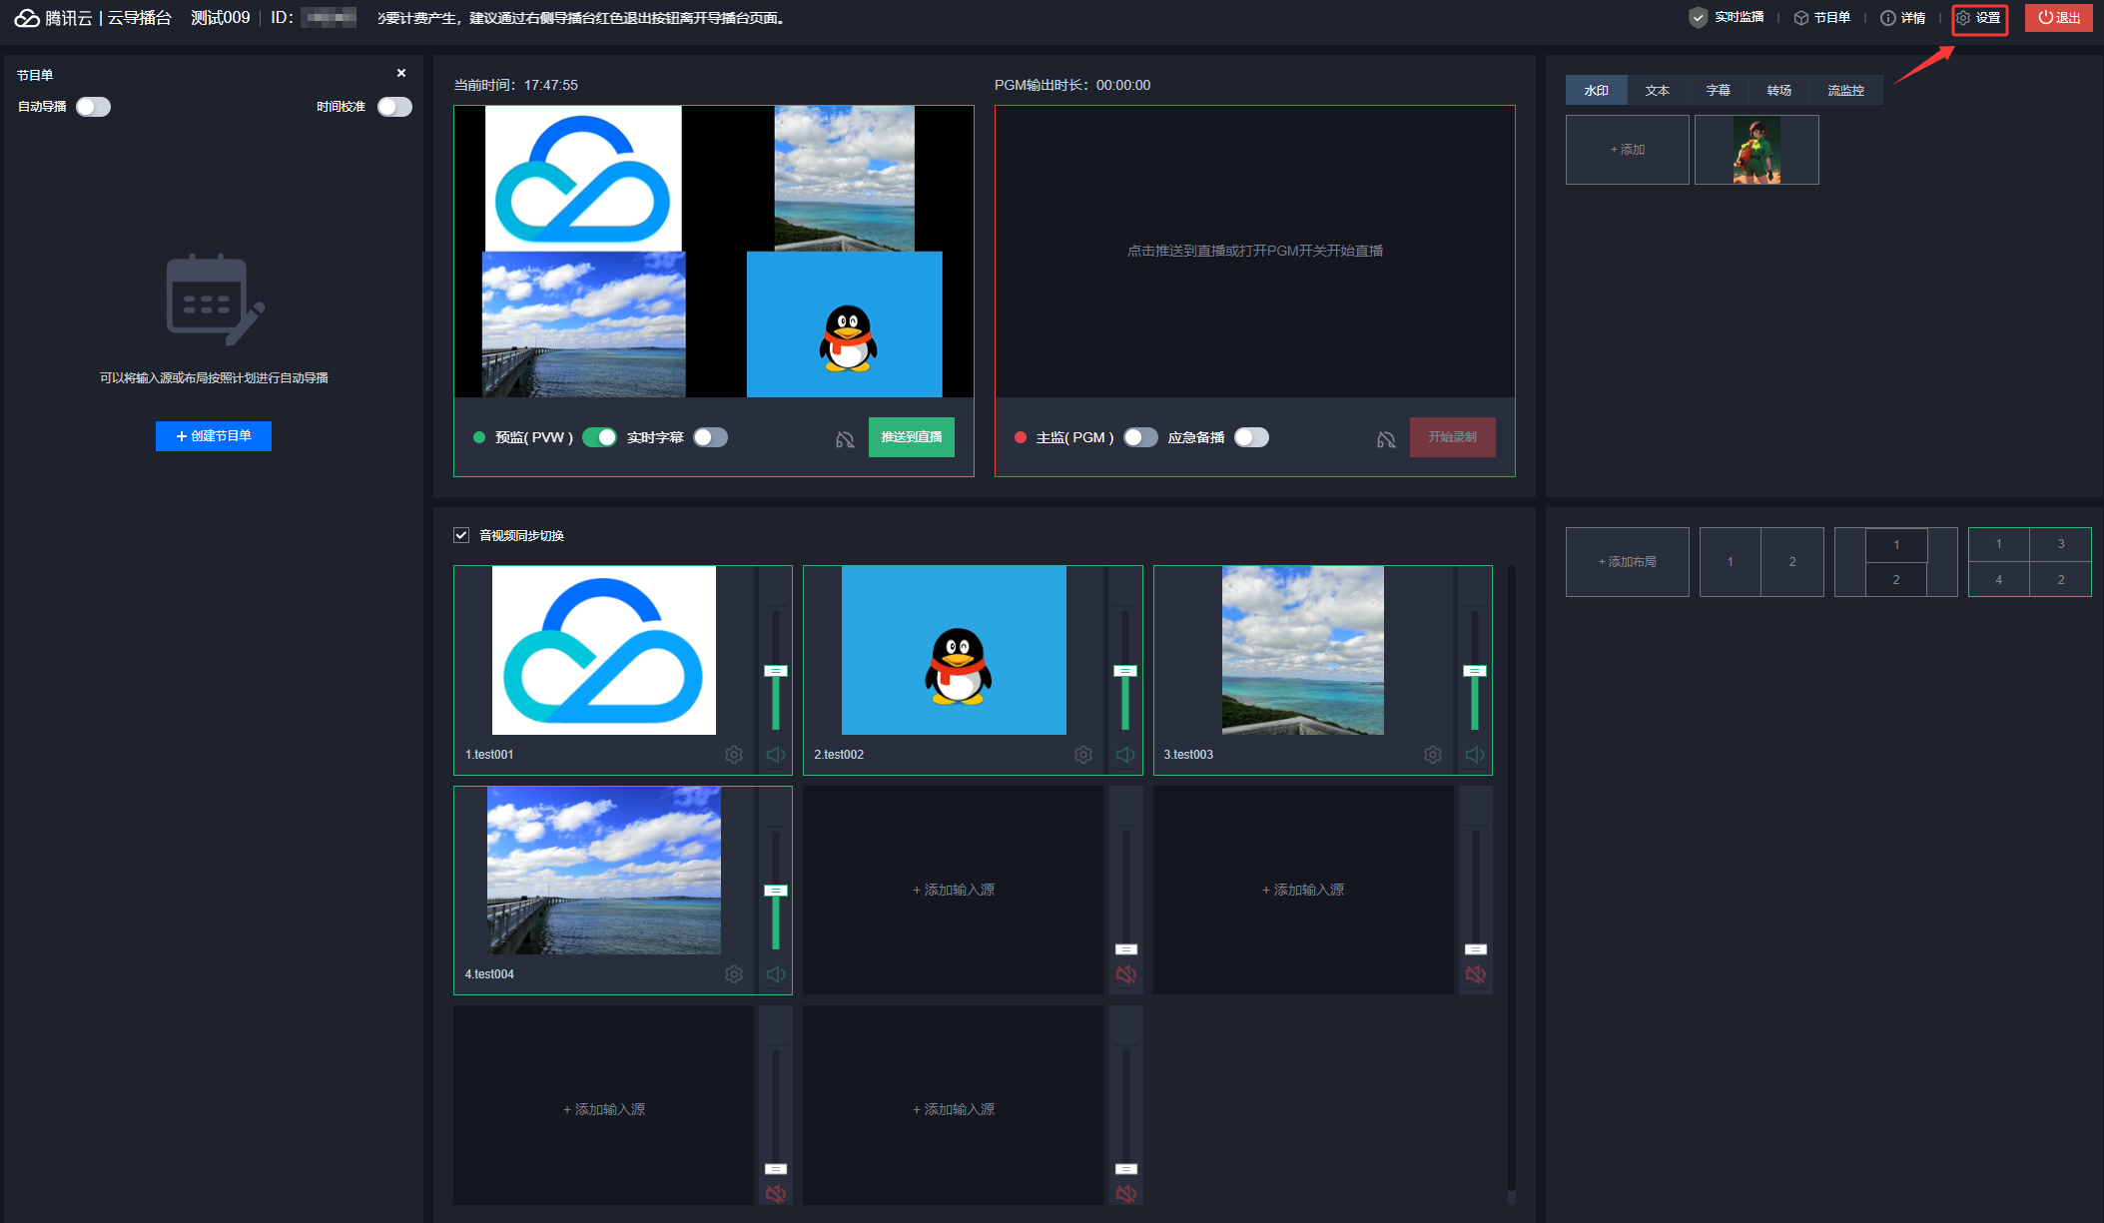Click the green push-to-live button

[x=911, y=437]
